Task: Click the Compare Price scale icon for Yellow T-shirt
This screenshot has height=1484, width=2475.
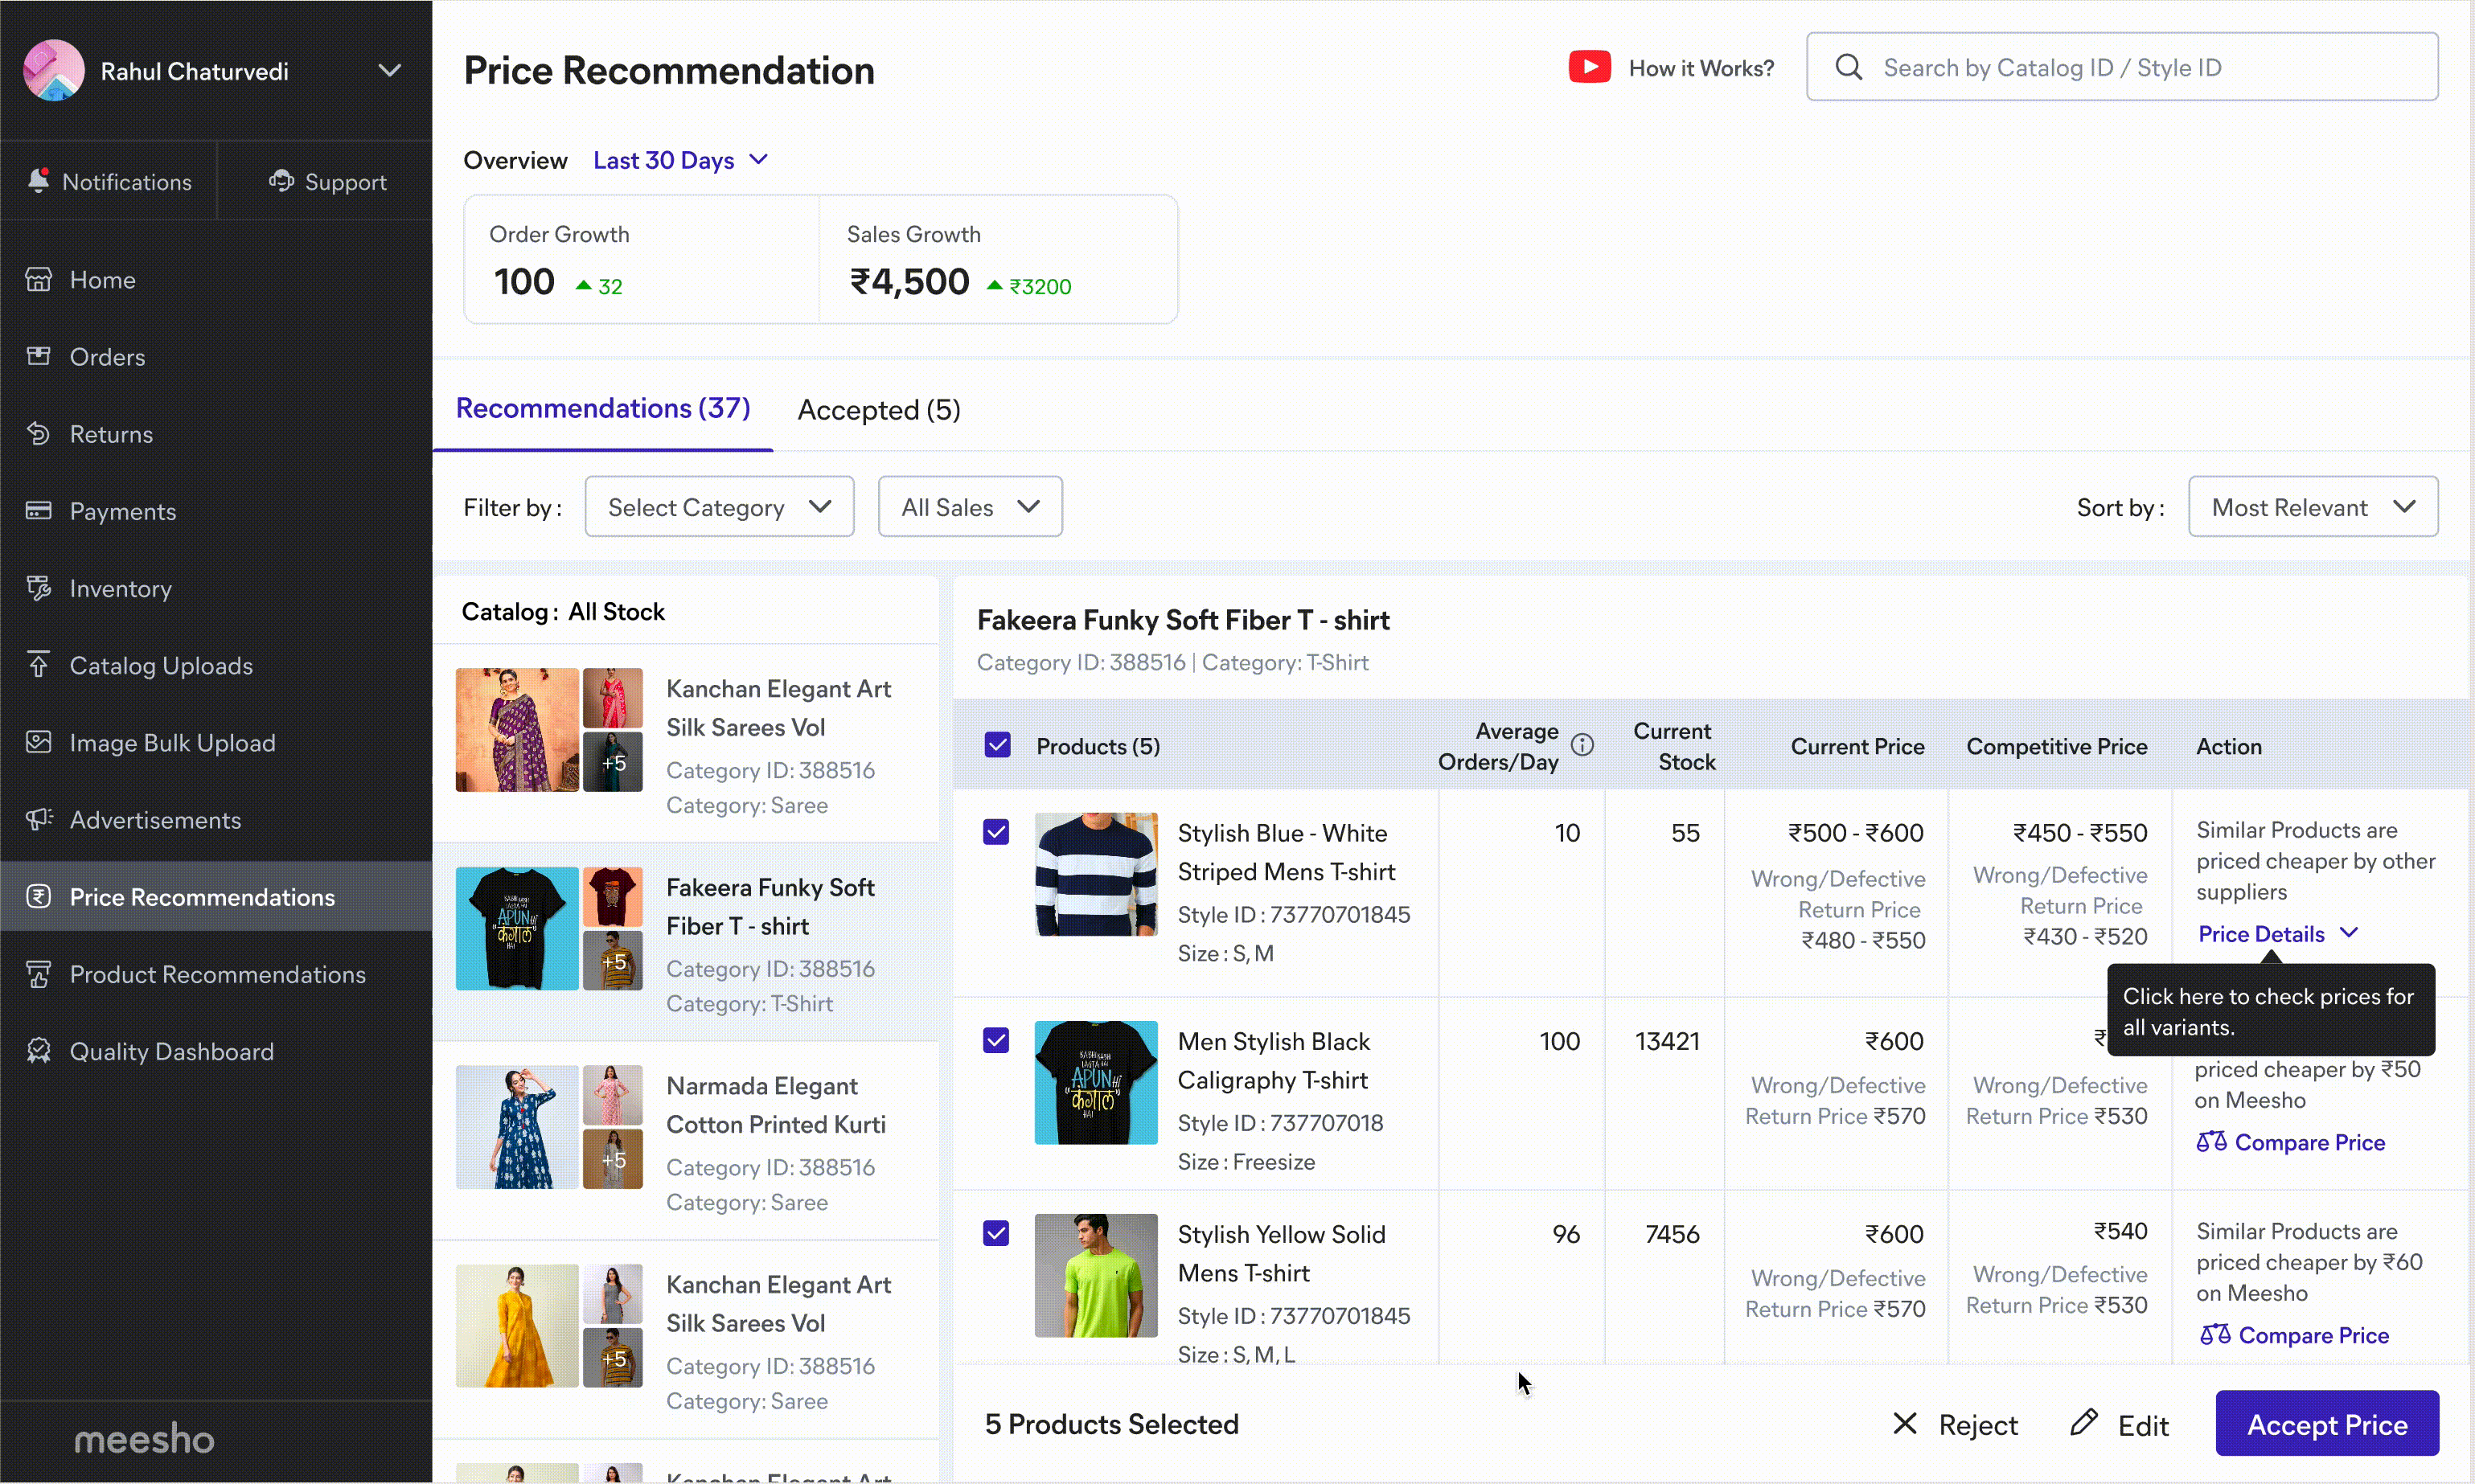Action: point(2215,1334)
